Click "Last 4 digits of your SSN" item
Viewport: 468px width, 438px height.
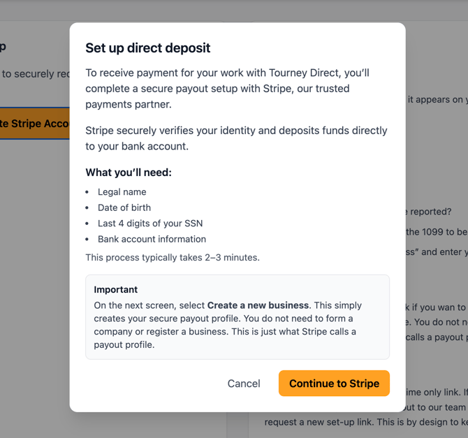pyautogui.click(x=150, y=224)
